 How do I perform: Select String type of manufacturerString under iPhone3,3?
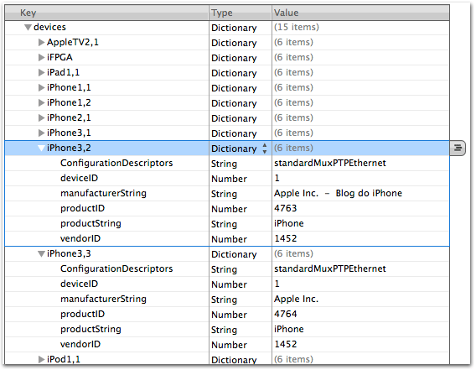(x=224, y=300)
